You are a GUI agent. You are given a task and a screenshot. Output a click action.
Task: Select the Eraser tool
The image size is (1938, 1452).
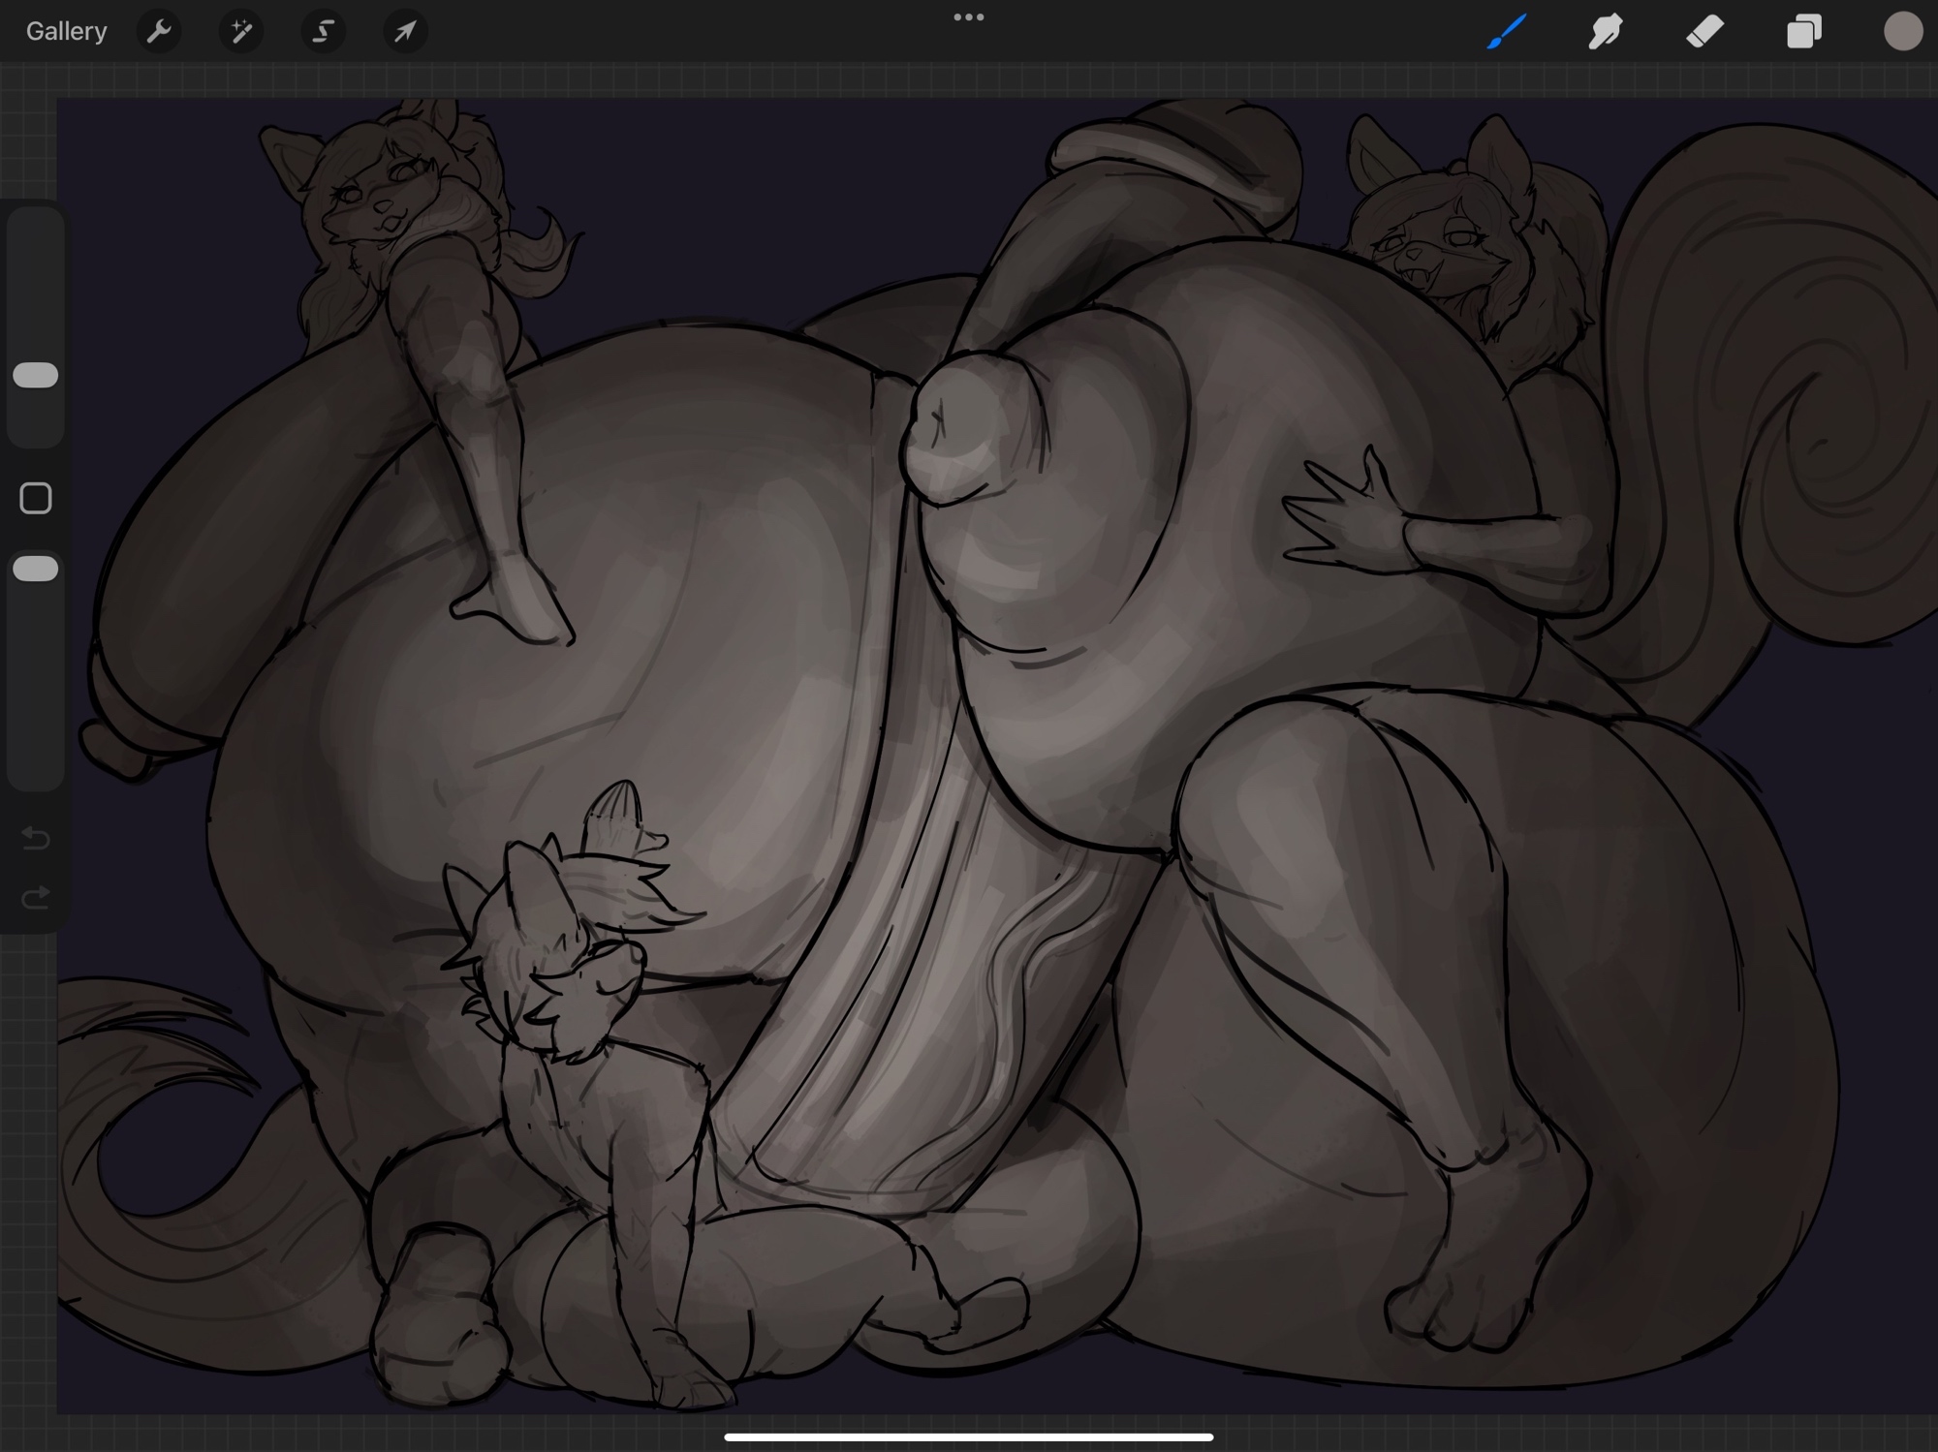point(1705,32)
